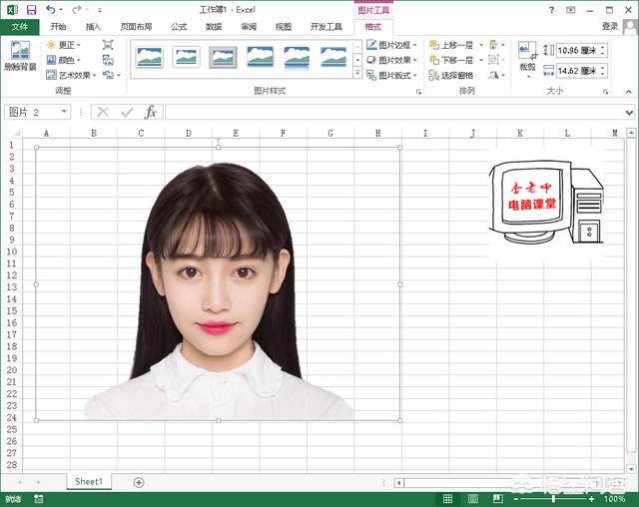Screen dimensions: 639x507
Task: Select the Sheet1 worksheet tab
Action: click(x=88, y=481)
